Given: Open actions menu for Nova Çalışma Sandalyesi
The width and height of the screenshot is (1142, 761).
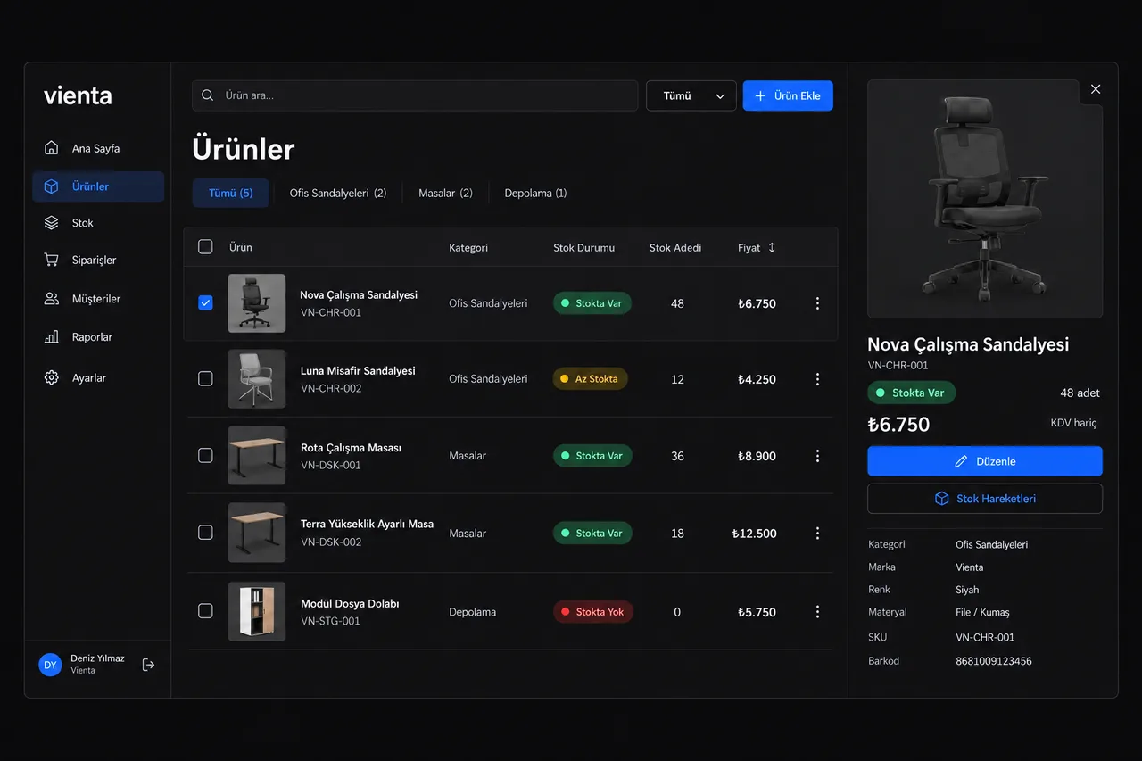Looking at the screenshot, I should pos(817,303).
